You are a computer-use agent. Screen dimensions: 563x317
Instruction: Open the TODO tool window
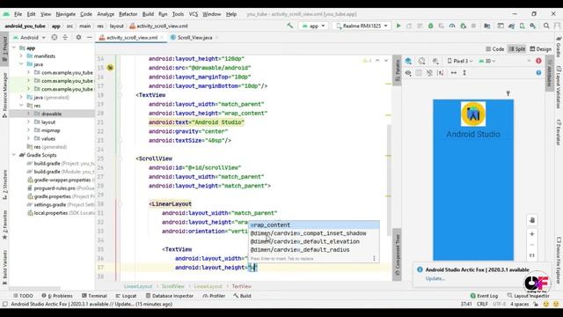[23, 296]
